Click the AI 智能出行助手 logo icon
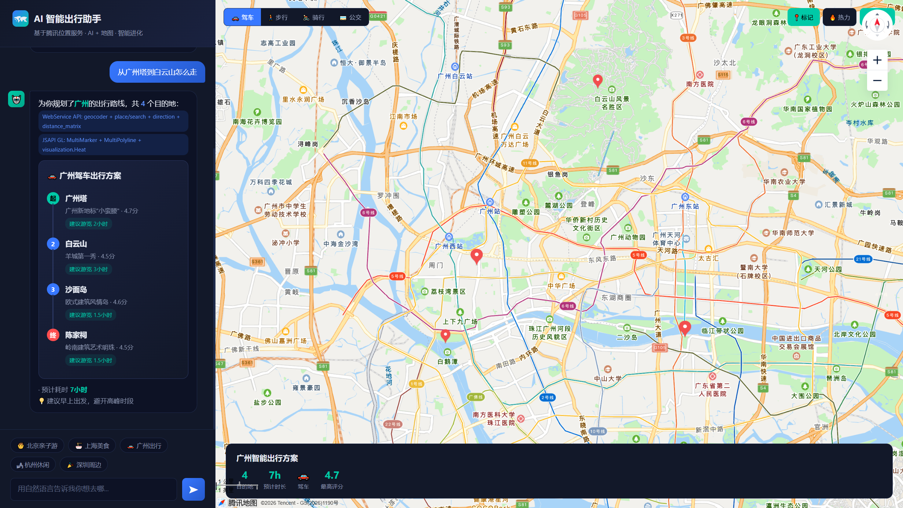Image resolution: width=903 pixels, height=508 pixels. tap(21, 19)
